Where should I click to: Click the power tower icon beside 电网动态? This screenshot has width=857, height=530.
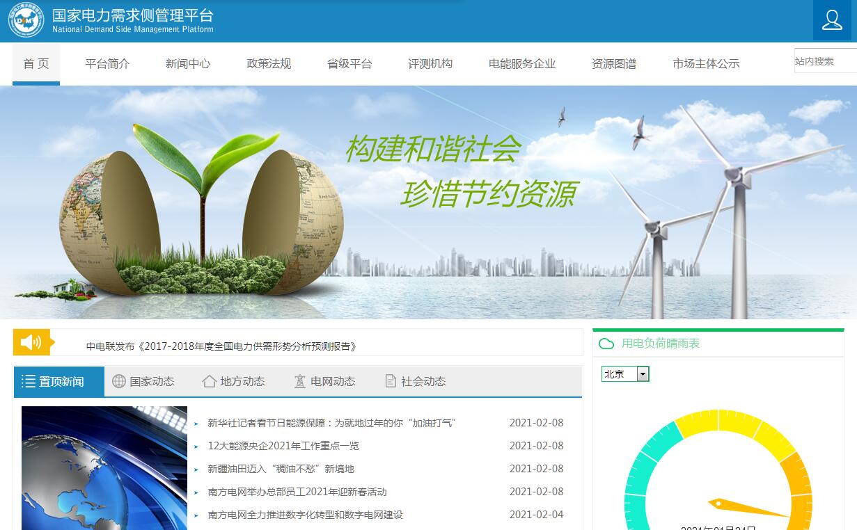click(300, 381)
